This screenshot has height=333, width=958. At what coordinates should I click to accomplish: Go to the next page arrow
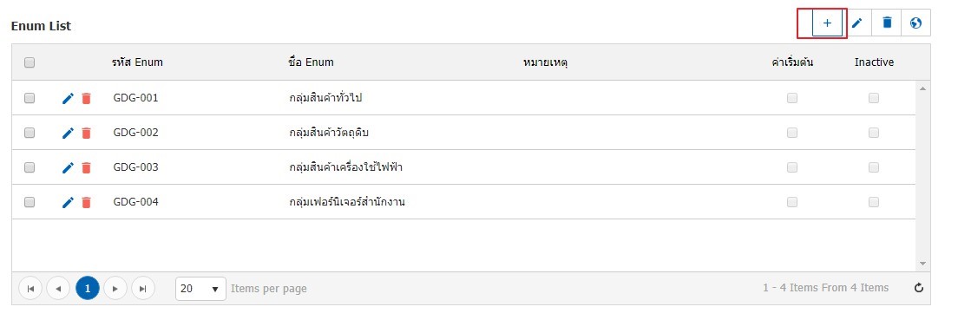click(x=115, y=289)
